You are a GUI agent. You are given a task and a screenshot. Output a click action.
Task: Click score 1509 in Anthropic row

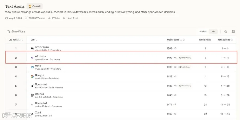click(170, 48)
